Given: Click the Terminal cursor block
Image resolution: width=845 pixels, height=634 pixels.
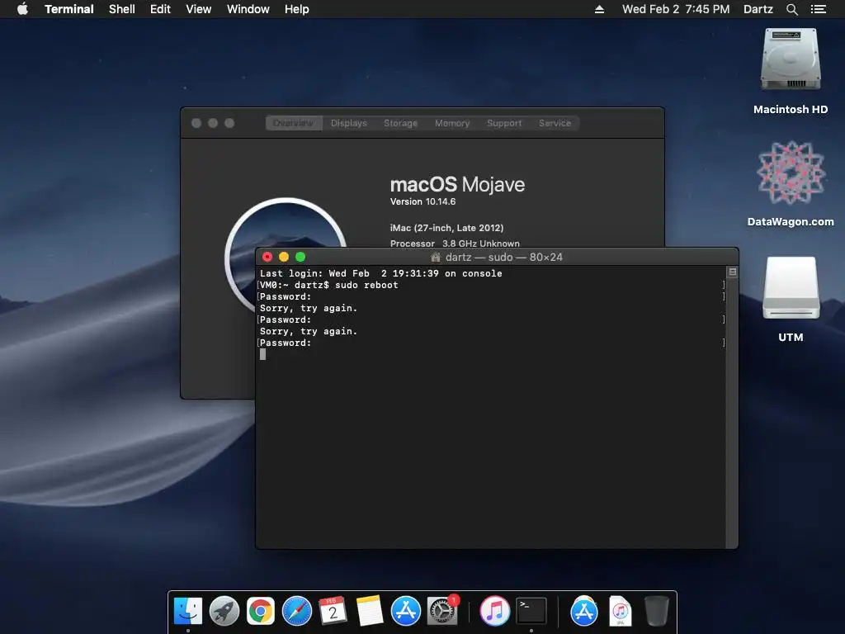Looking at the screenshot, I should click(262, 354).
